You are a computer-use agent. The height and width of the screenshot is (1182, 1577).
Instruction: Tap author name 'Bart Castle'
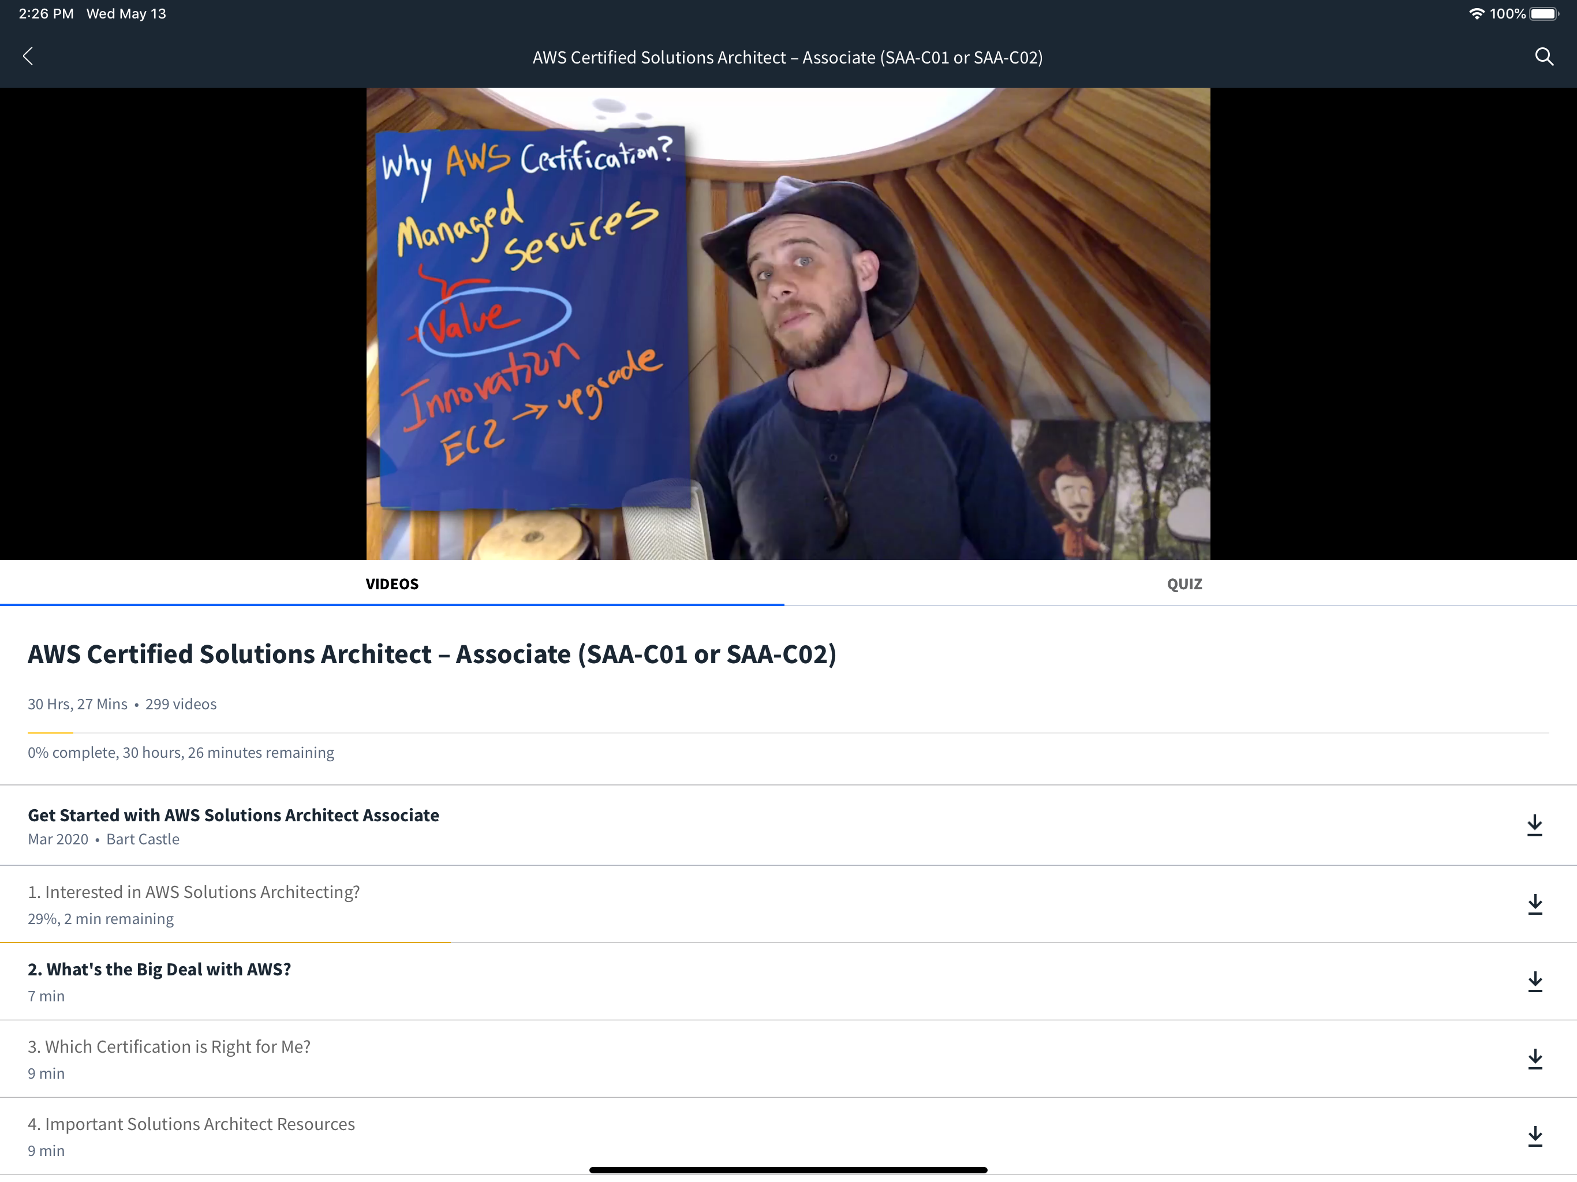(x=143, y=839)
